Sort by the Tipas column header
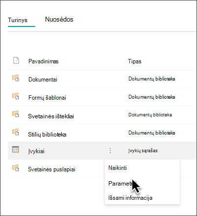Viewport: 197px width, 216px height. (x=135, y=61)
